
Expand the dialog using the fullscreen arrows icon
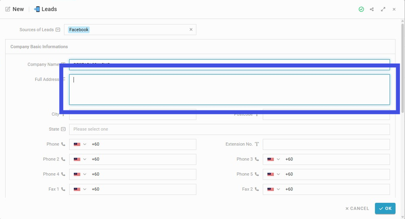(383, 9)
